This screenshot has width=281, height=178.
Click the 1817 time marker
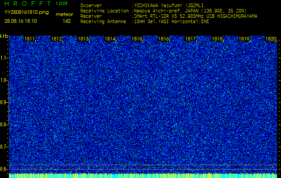coord(190,39)
